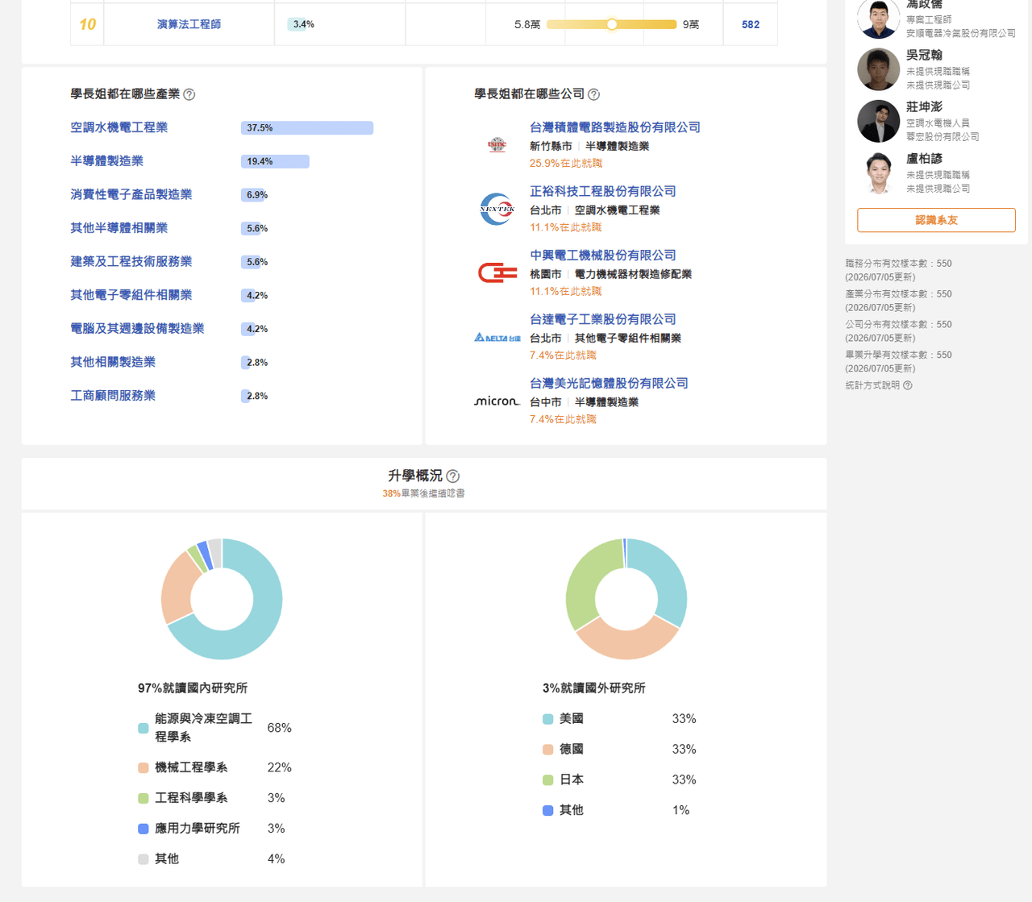Open 莊坤澎 profile photo

(x=878, y=121)
